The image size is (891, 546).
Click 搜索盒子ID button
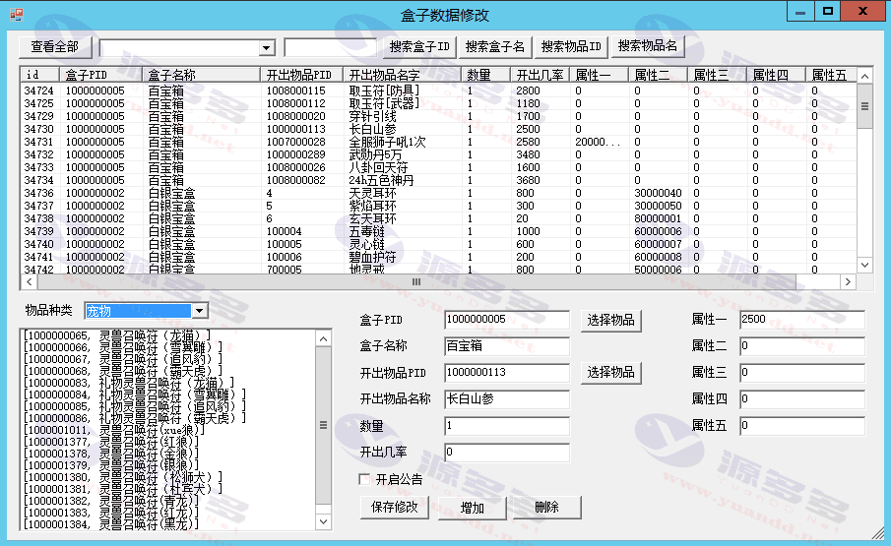(x=419, y=46)
